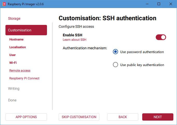Viewport: 177px width, 125px height.
Task: Select Use password authentication radio button
Action: [115, 52]
